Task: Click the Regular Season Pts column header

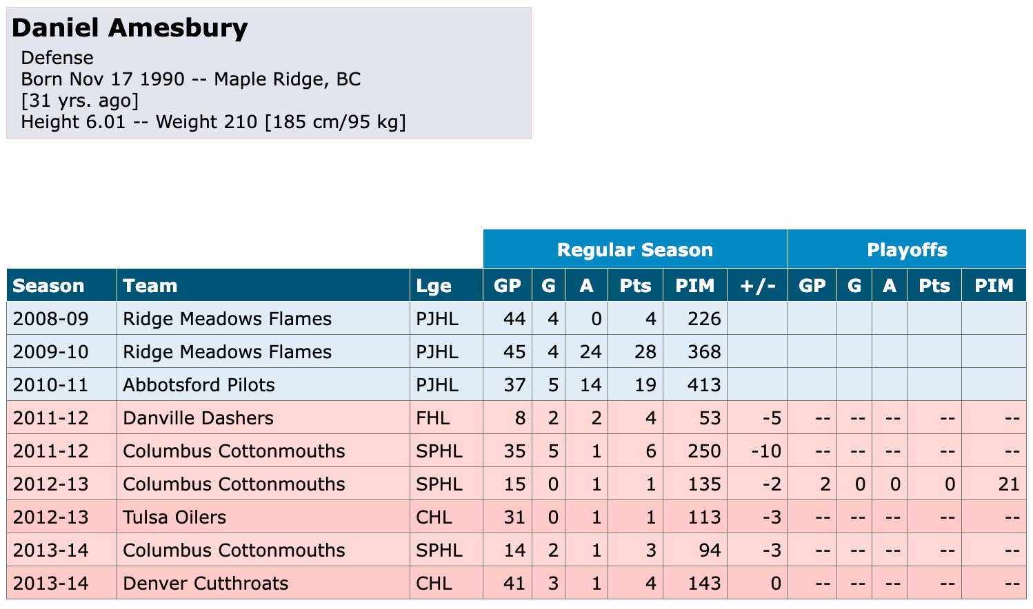Action: click(634, 285)
